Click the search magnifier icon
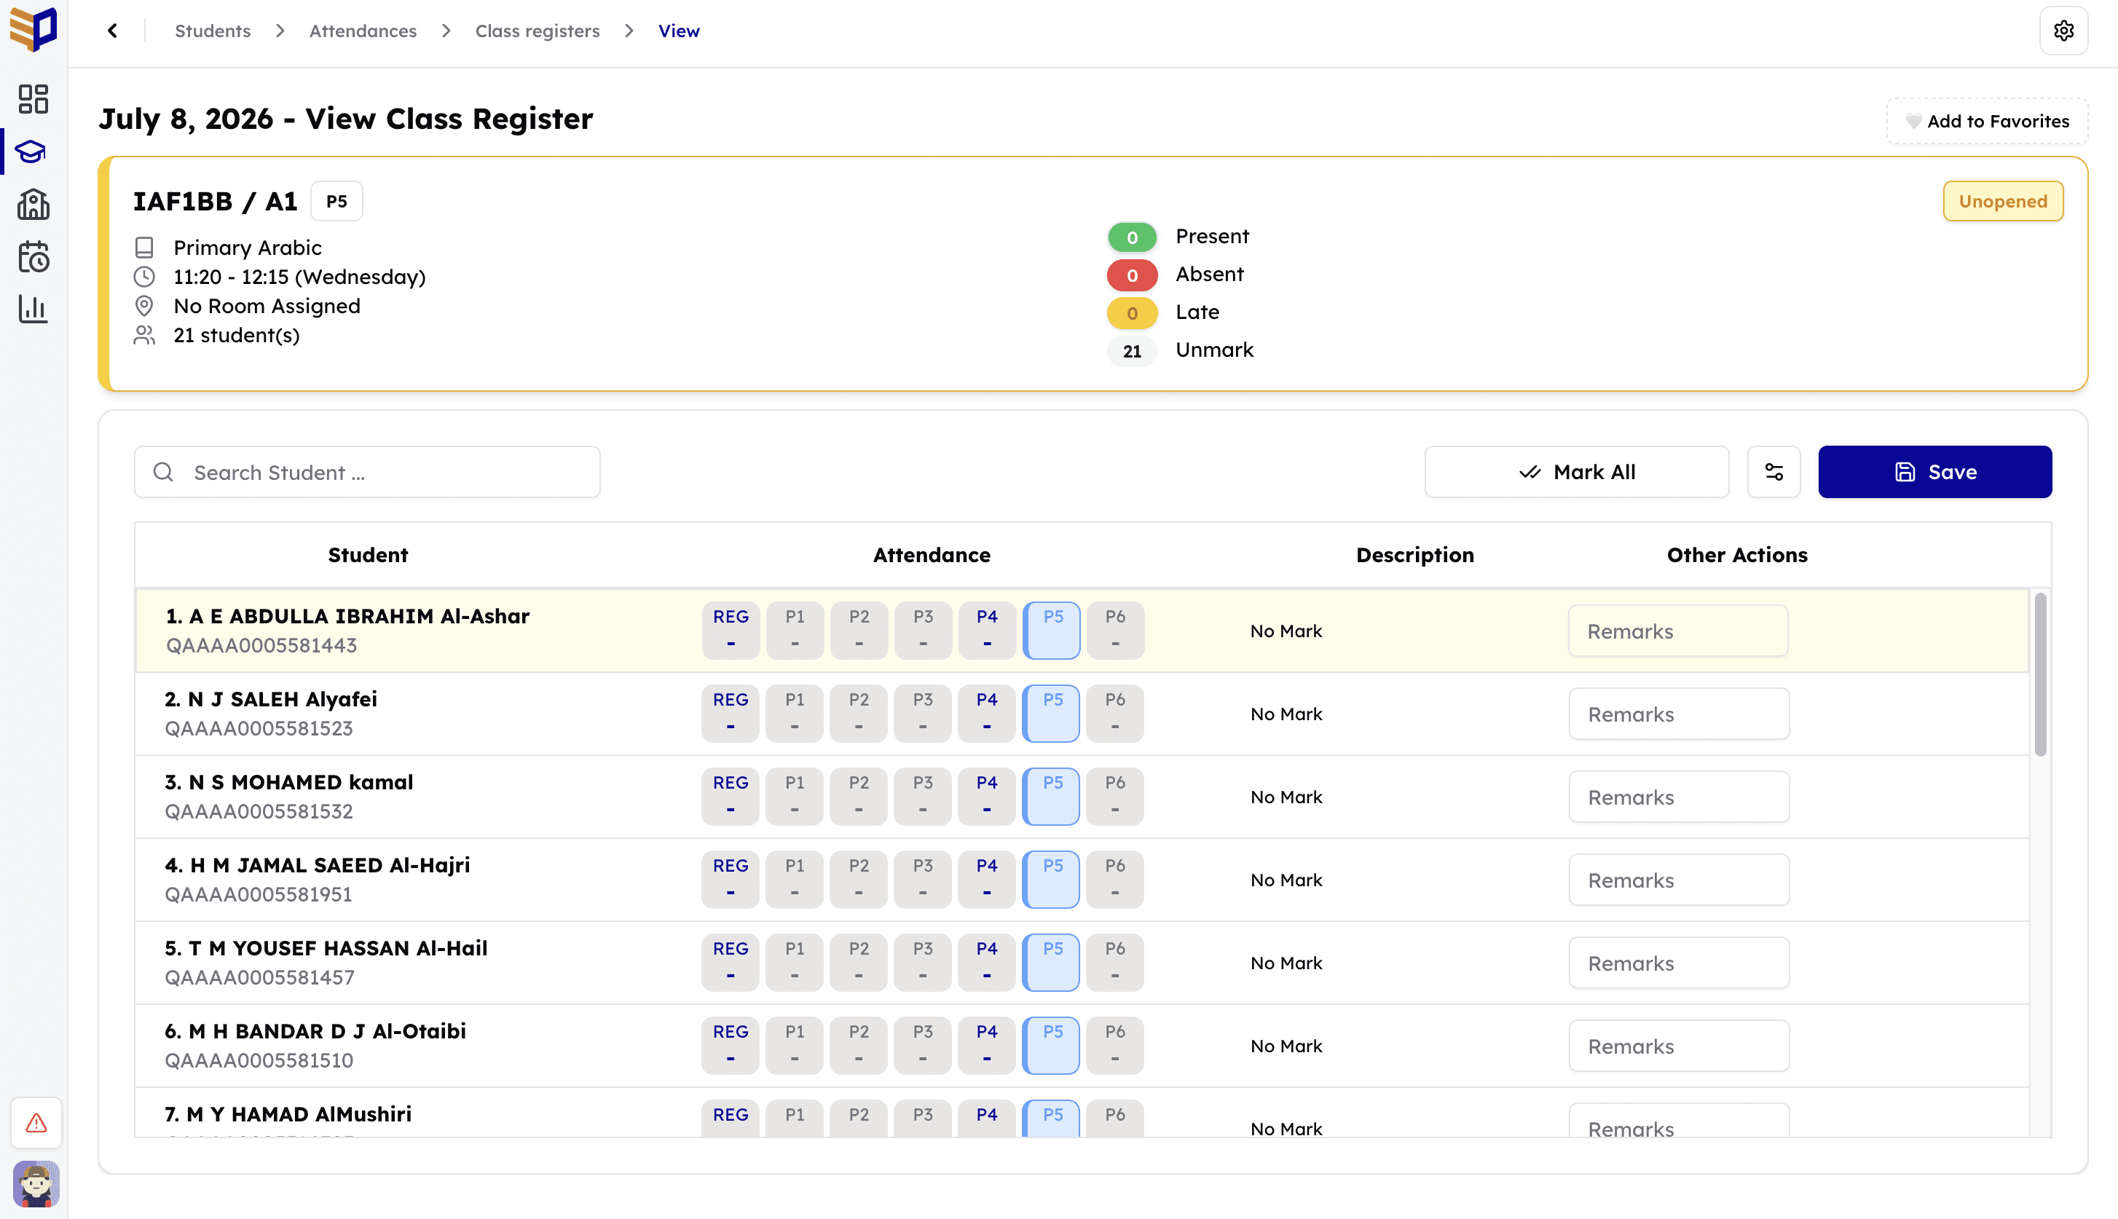Image resolution: width=2118 pixels, height=1219 pixels. (163, 472)
